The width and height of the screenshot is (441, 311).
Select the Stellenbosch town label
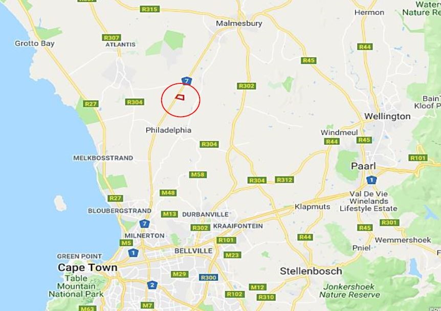point(311,271)
